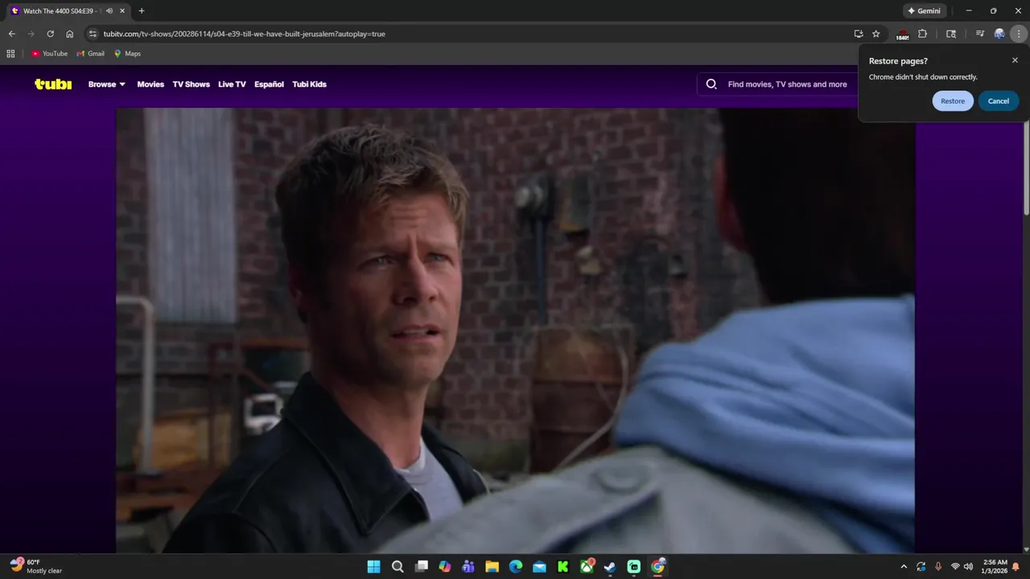
Task: Open media controls icon
Action: click(979, 34)
